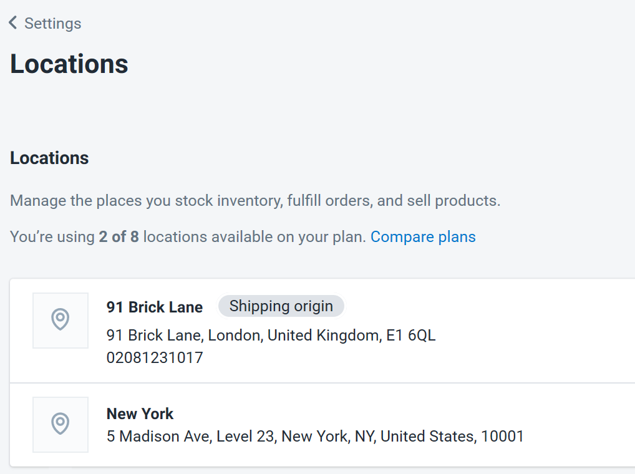Click the main Locations page title
Image resolution: width=635 pixels, height=474 pixels.
pos(69,64)
